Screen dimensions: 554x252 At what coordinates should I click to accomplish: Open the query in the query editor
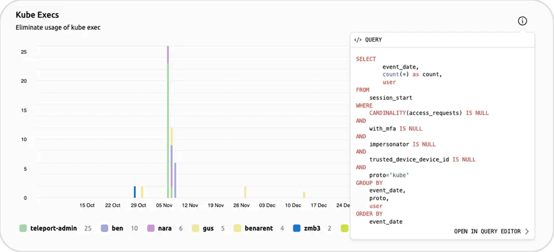pos(487,231)
